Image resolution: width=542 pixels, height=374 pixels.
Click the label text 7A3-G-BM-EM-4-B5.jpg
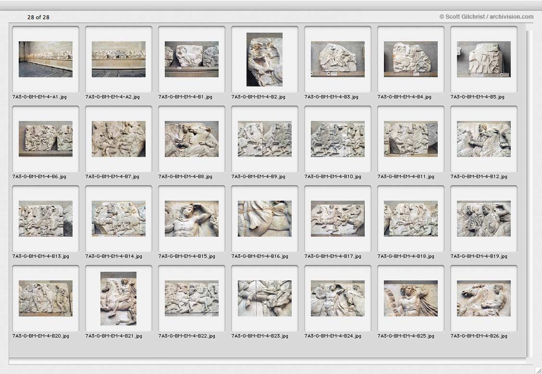click(477, 97)
